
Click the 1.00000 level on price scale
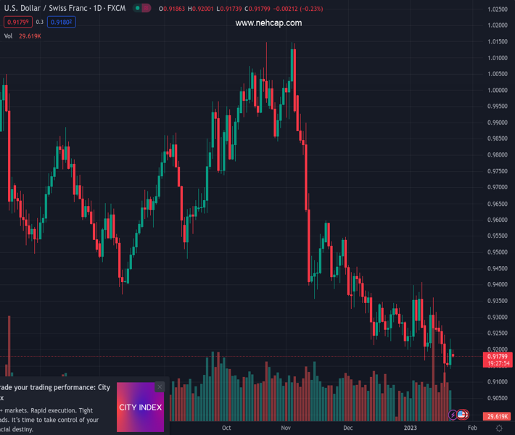click(x=498, y=91)
